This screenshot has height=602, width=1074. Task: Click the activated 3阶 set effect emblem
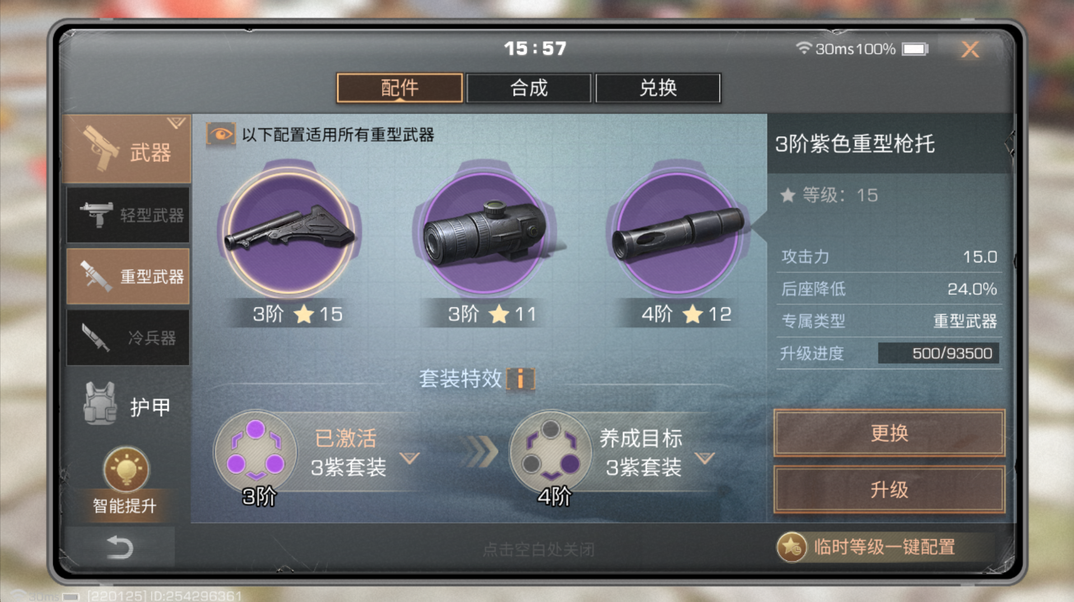pyautogui.click(x=255, y=452)
